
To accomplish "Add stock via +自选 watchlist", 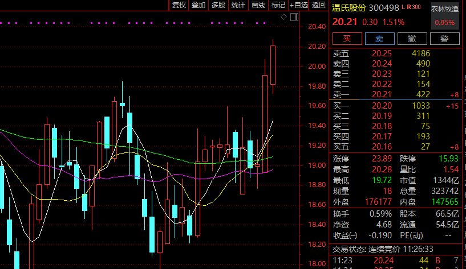I will coord(299,5).
